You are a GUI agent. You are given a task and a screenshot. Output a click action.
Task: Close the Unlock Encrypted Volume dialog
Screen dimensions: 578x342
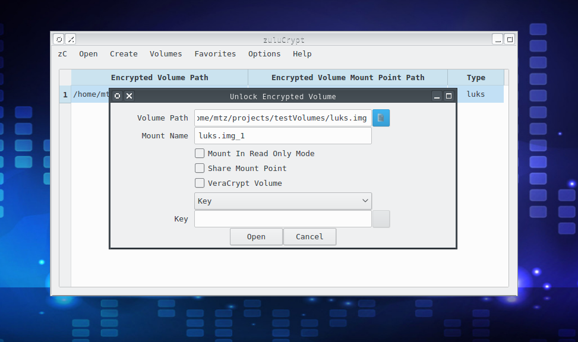(x=129, y=96)
